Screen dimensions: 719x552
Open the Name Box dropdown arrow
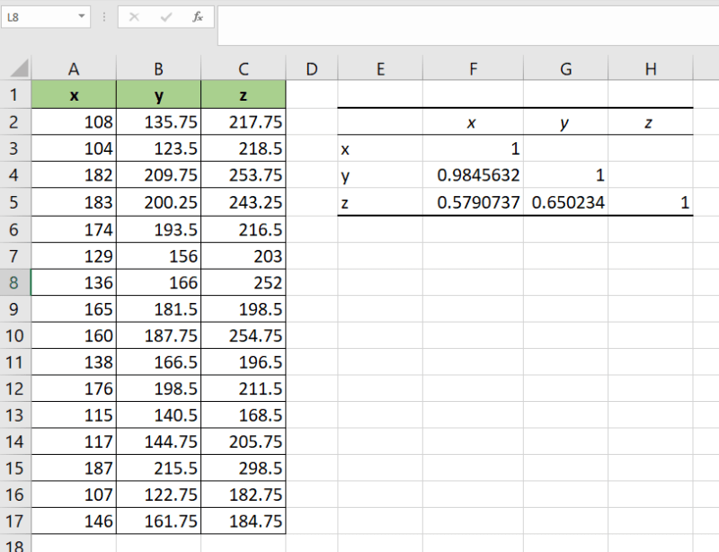click(x=82, y=16)
